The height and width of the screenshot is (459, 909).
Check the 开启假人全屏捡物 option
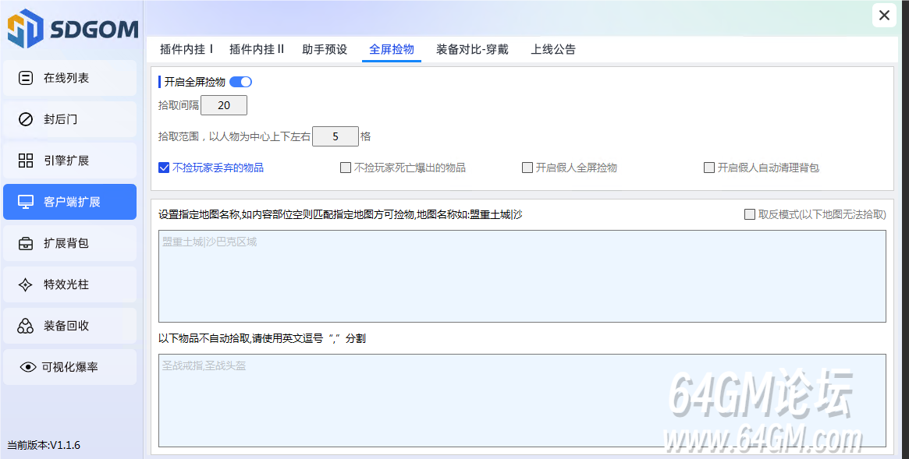pos(527,168)
